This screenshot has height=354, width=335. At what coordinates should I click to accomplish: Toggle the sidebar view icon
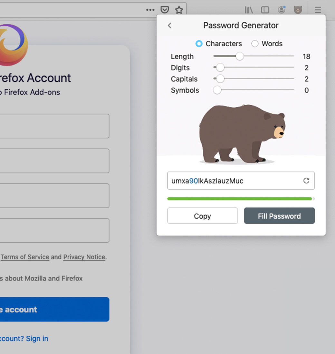click(265, 10)
